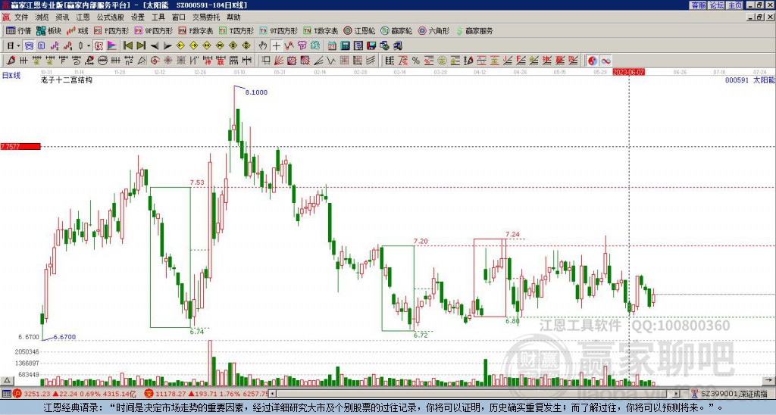Image resolution: width=776 pixels, height=415 pixels.
Task: Click the 日K线 chart label
Action: [11, 75]
